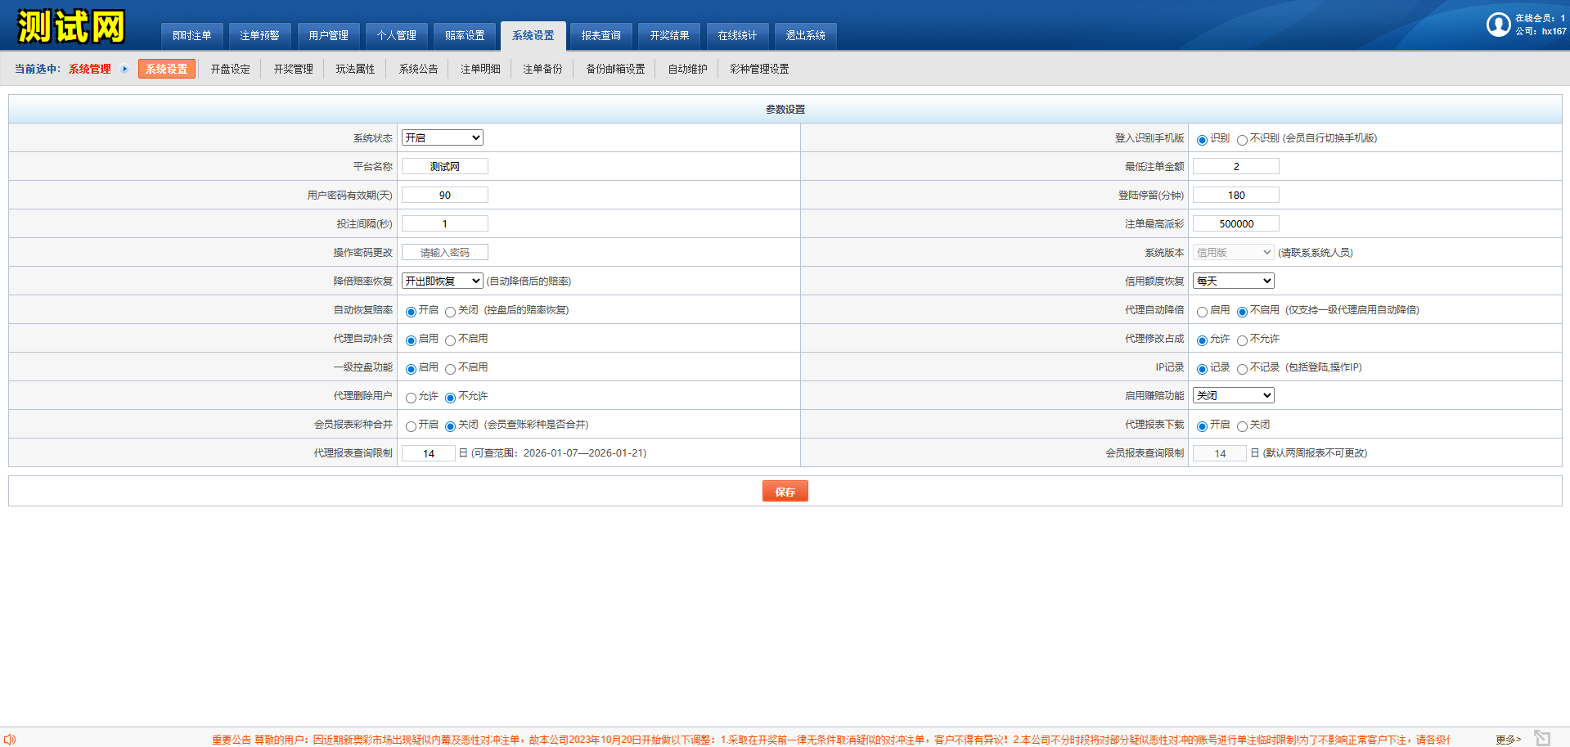Click the blue arrow after 系统管理

(125, 69)
